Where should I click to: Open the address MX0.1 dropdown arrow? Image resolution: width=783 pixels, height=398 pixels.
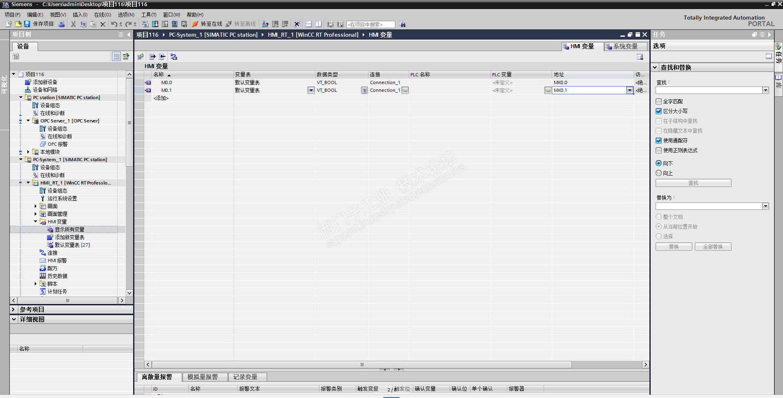click(629, 90)
